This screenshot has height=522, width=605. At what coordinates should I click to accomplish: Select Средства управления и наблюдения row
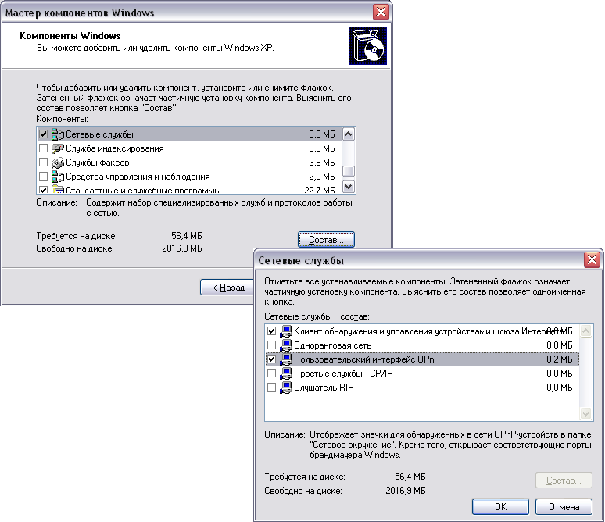pos(189,177)
